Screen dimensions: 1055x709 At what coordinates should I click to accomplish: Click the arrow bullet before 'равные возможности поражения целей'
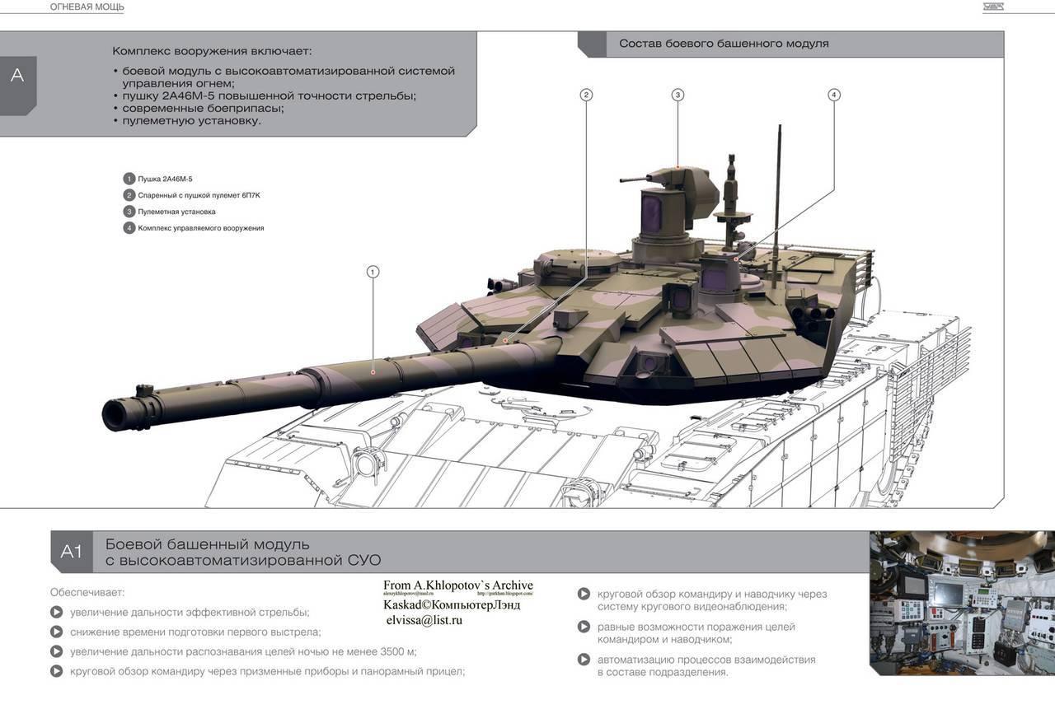584,627
